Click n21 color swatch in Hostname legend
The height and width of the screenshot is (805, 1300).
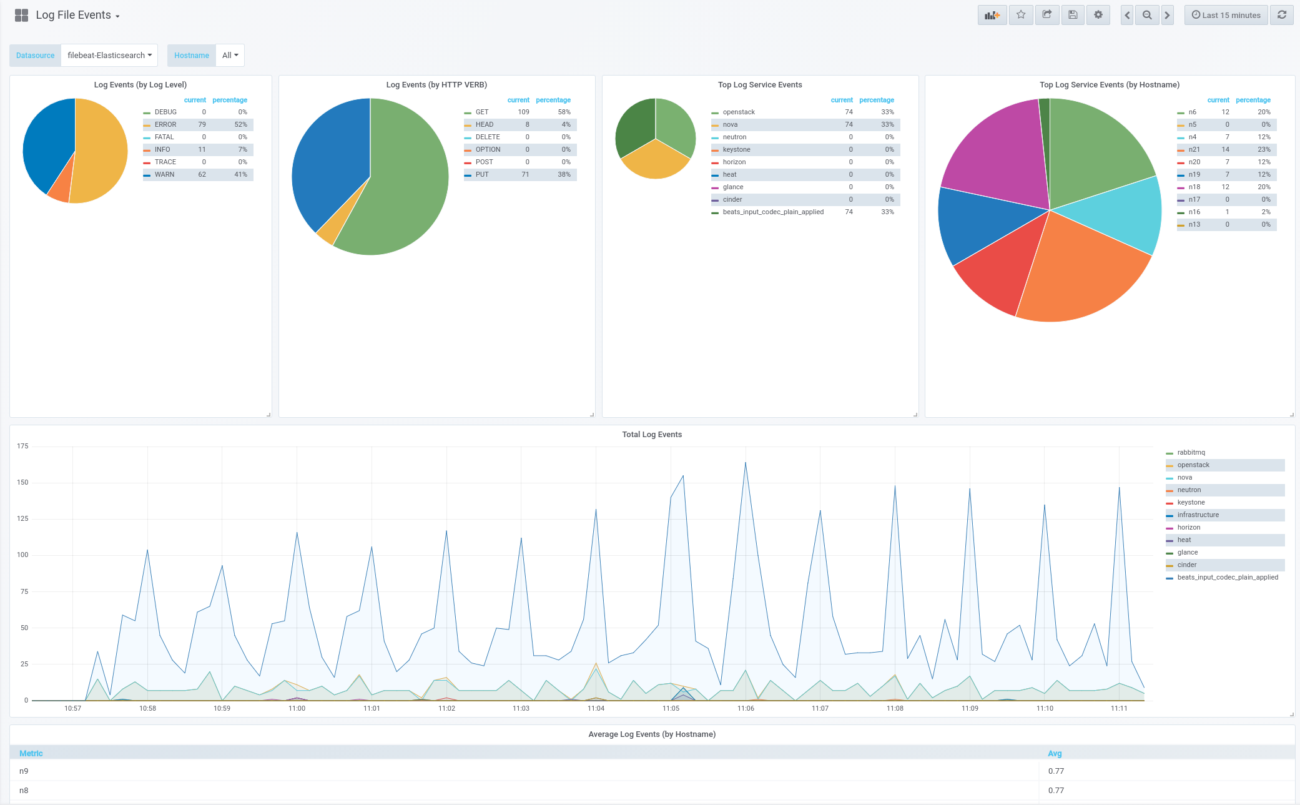[x=1181, y=150]
